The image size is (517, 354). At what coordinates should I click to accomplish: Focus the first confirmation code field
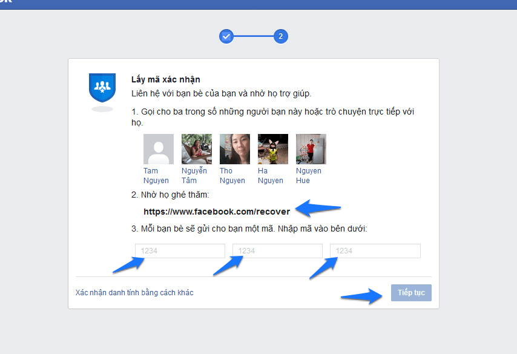click(x=180, y=251)
